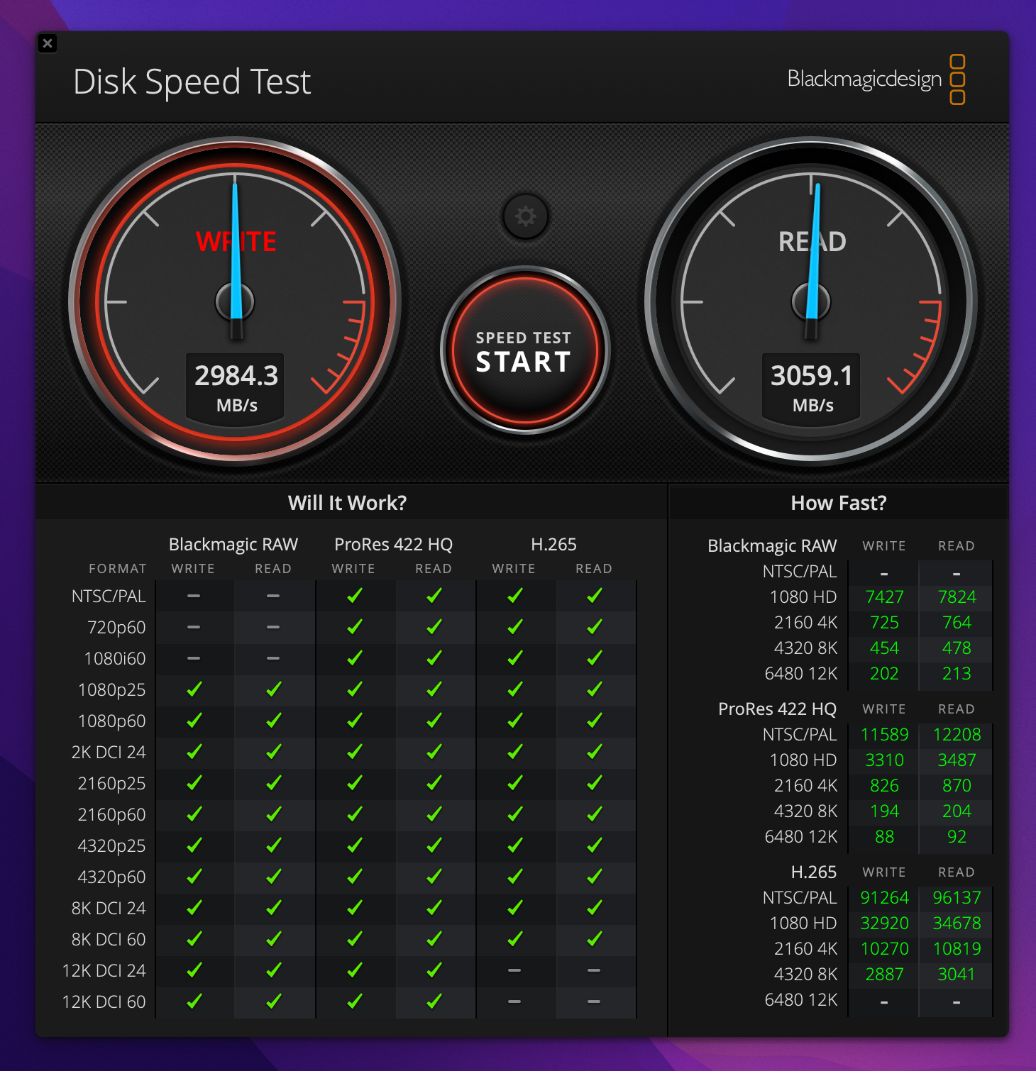Click Blackmagic RAW 1080 HD read value 7824
The image size is (1036, 1071).
pos(957,597)
